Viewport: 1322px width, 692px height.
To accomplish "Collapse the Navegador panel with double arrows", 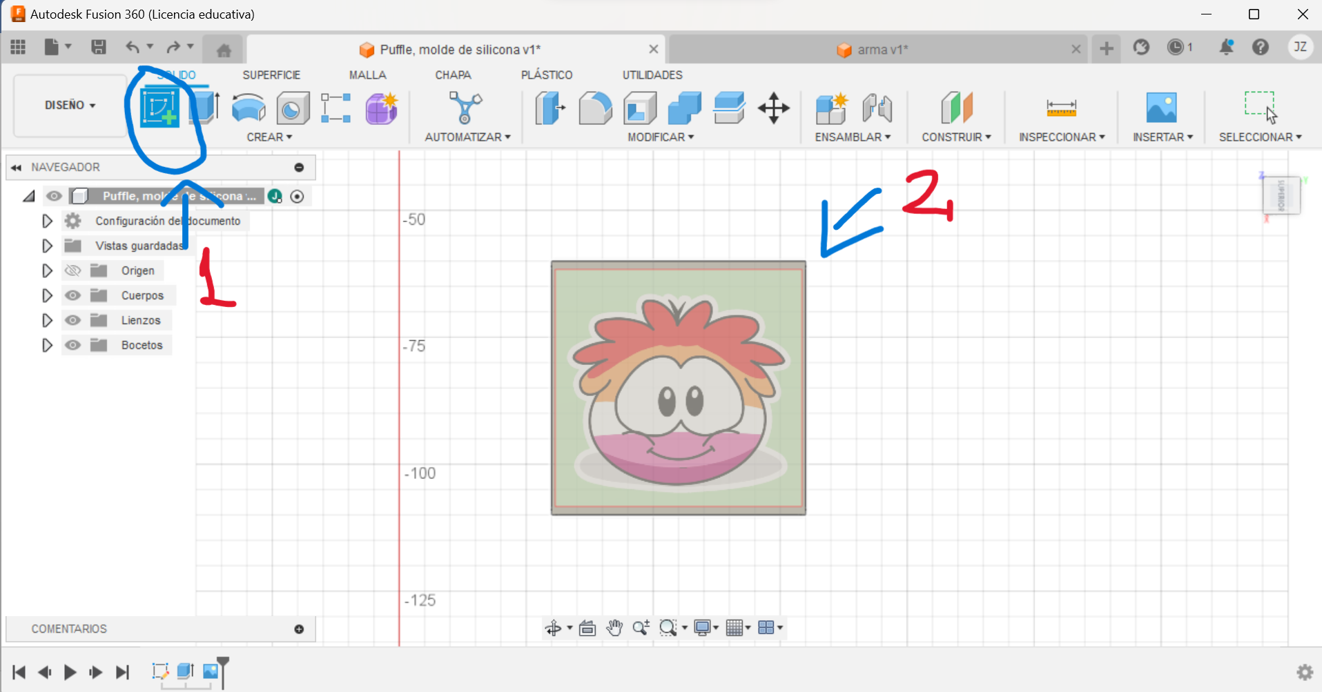I will click(x=16, y=168).
